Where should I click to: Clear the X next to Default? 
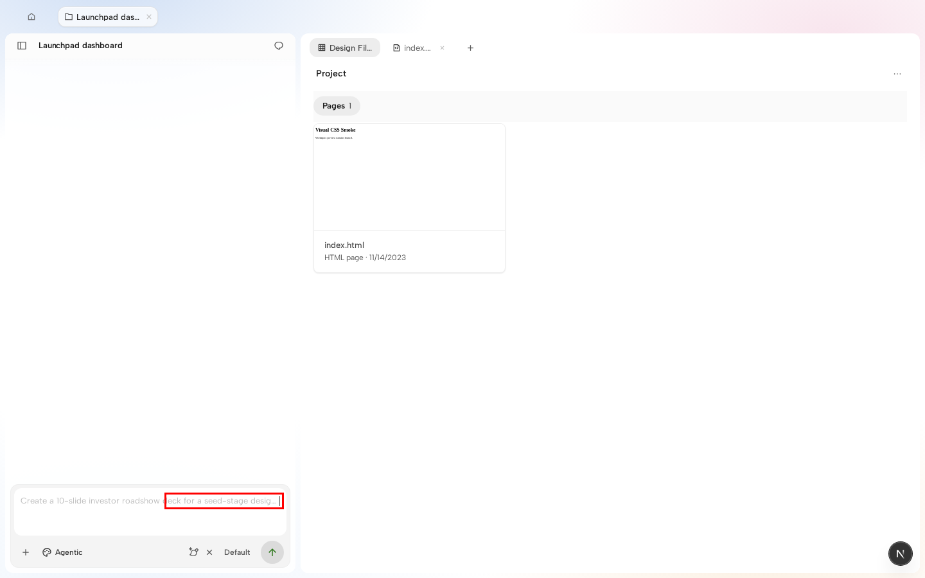click(209, 552)
